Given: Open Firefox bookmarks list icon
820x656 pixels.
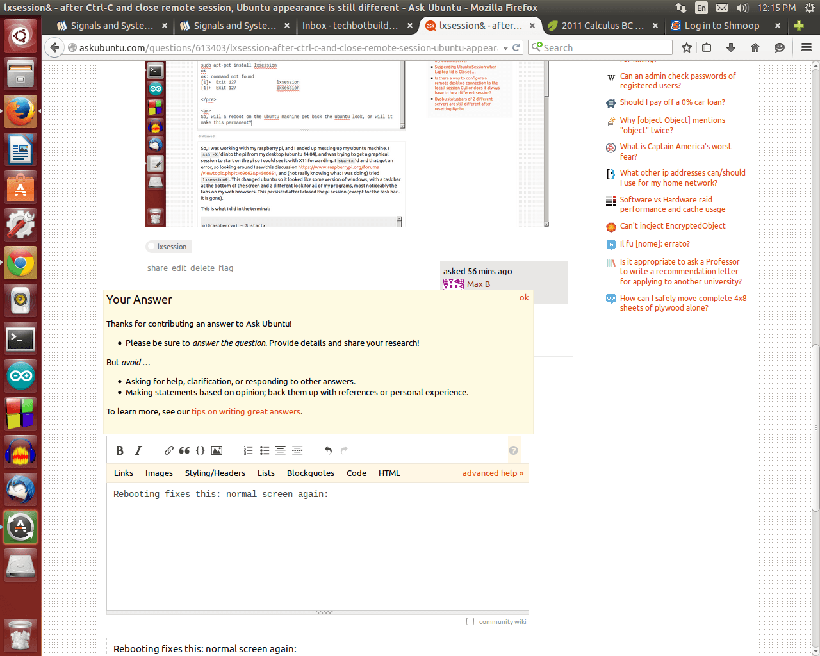Looking at the screenshot, I should [x=707, y=47].
